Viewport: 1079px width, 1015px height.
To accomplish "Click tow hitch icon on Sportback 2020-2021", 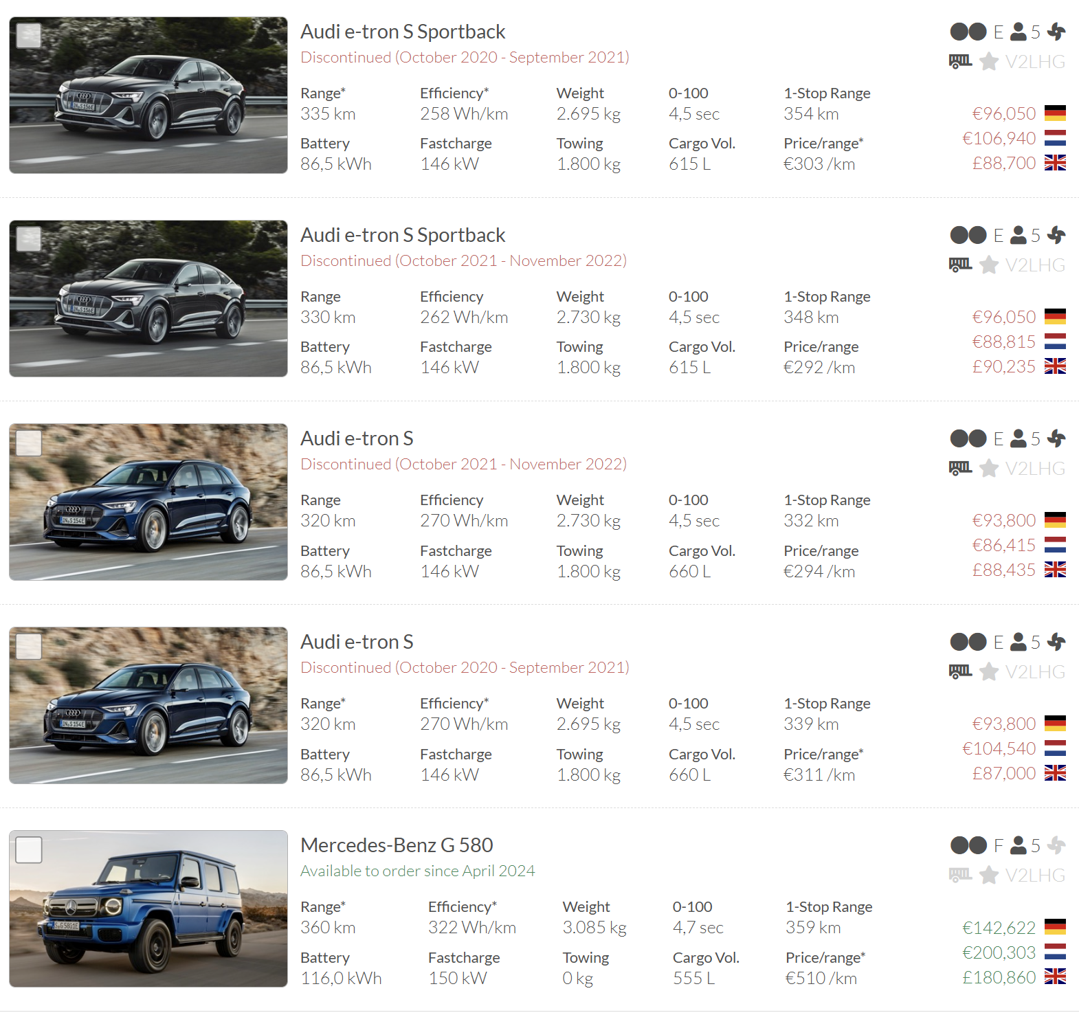I will pyautogui.click(x=960, y=62).
